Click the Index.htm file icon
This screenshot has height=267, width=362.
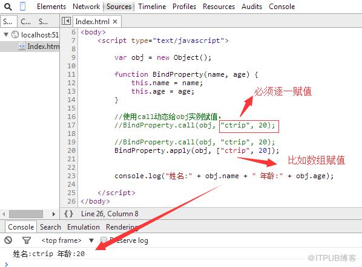22,46
